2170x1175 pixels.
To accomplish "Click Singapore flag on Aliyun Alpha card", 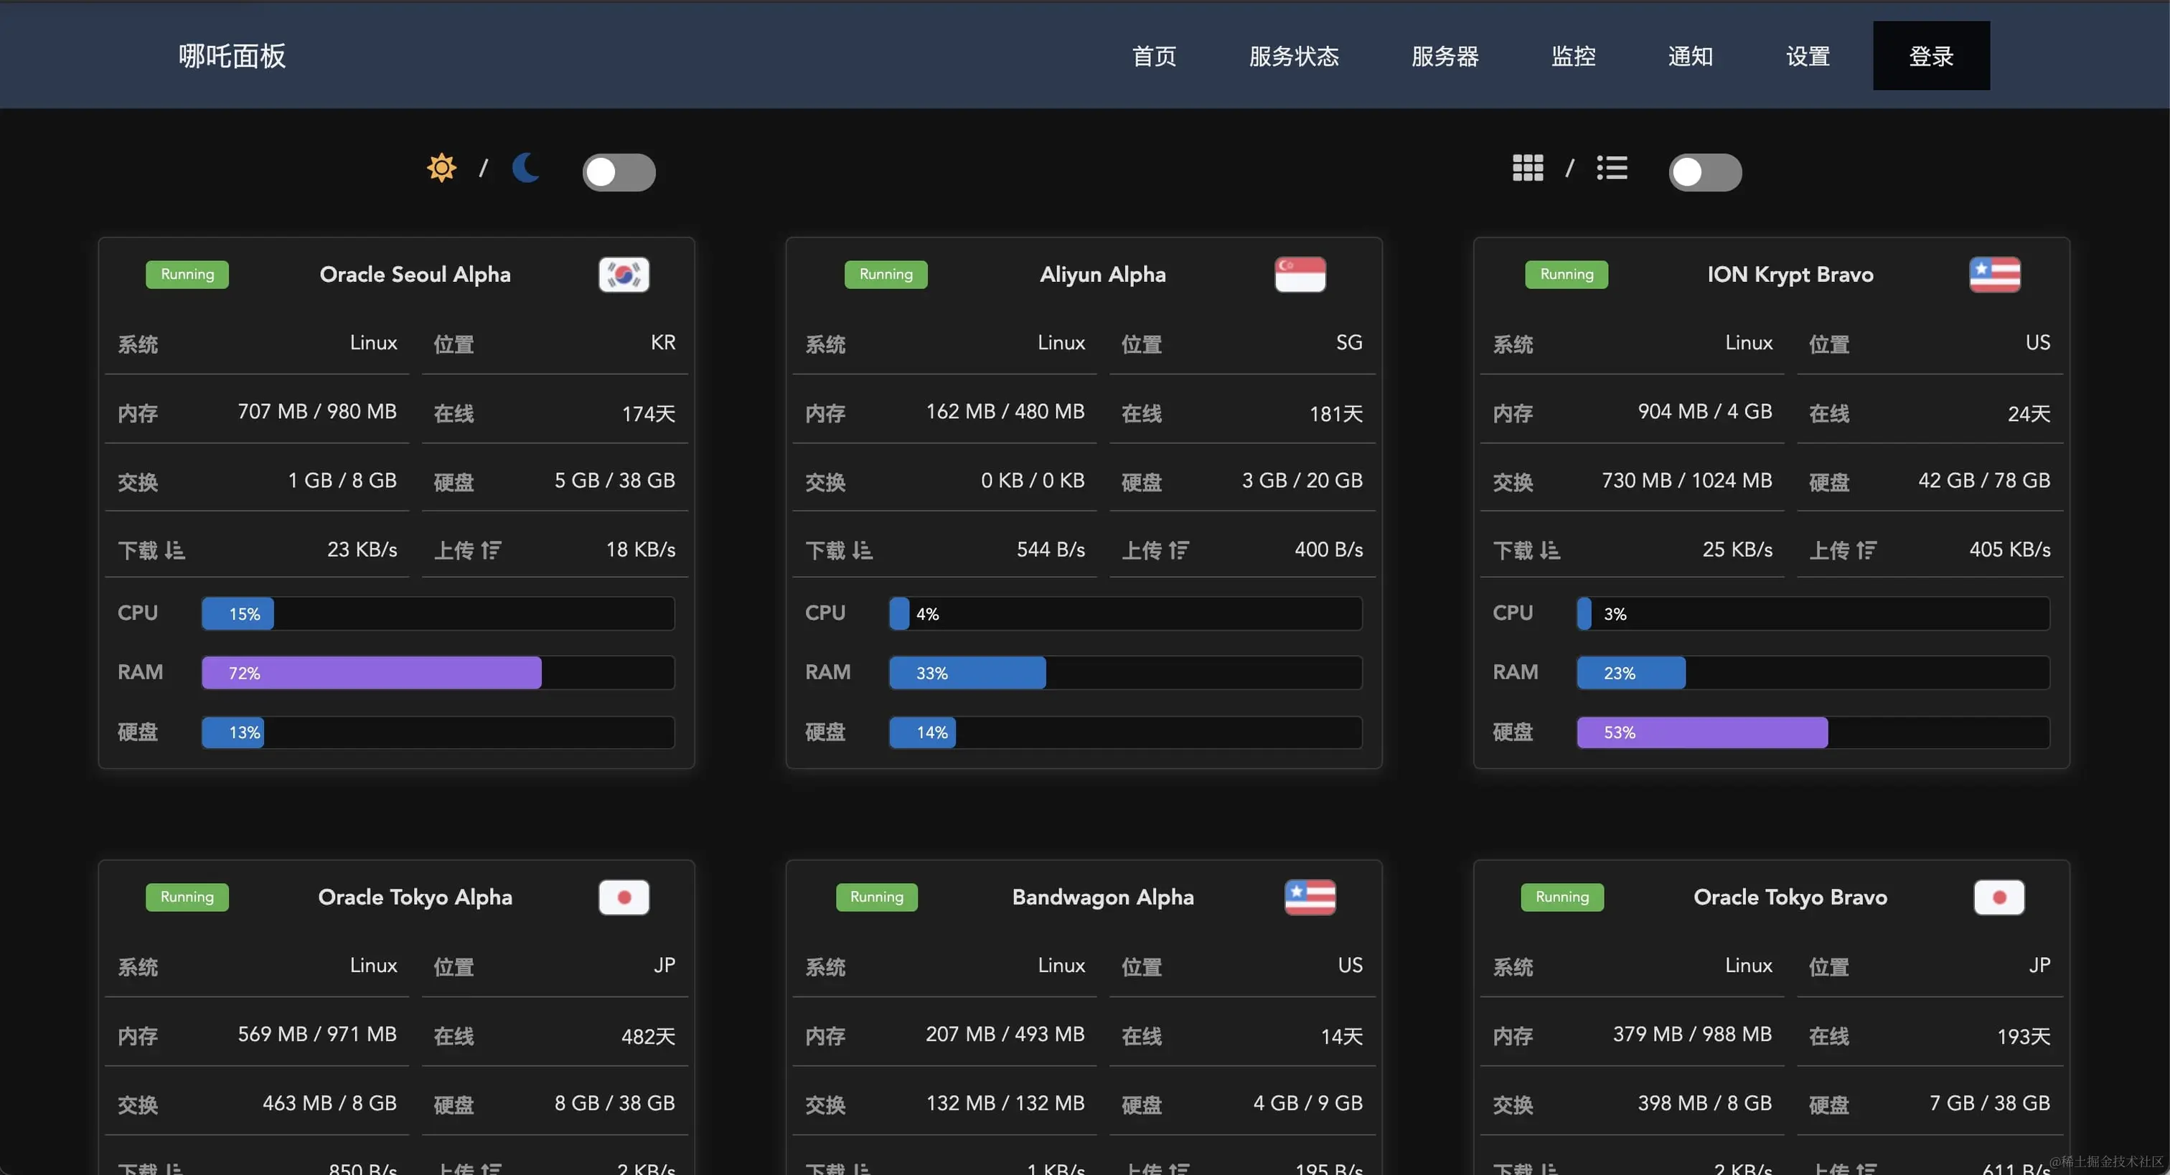I will pyautogui.click(x=1300, y=275).
